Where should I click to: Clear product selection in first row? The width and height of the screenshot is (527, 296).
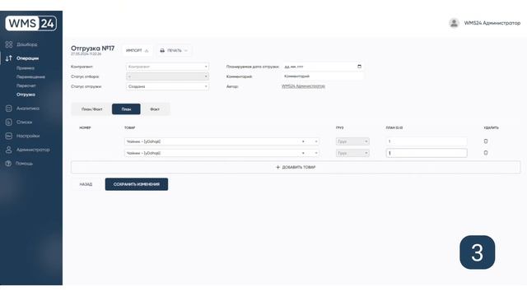tap(303, 141)
